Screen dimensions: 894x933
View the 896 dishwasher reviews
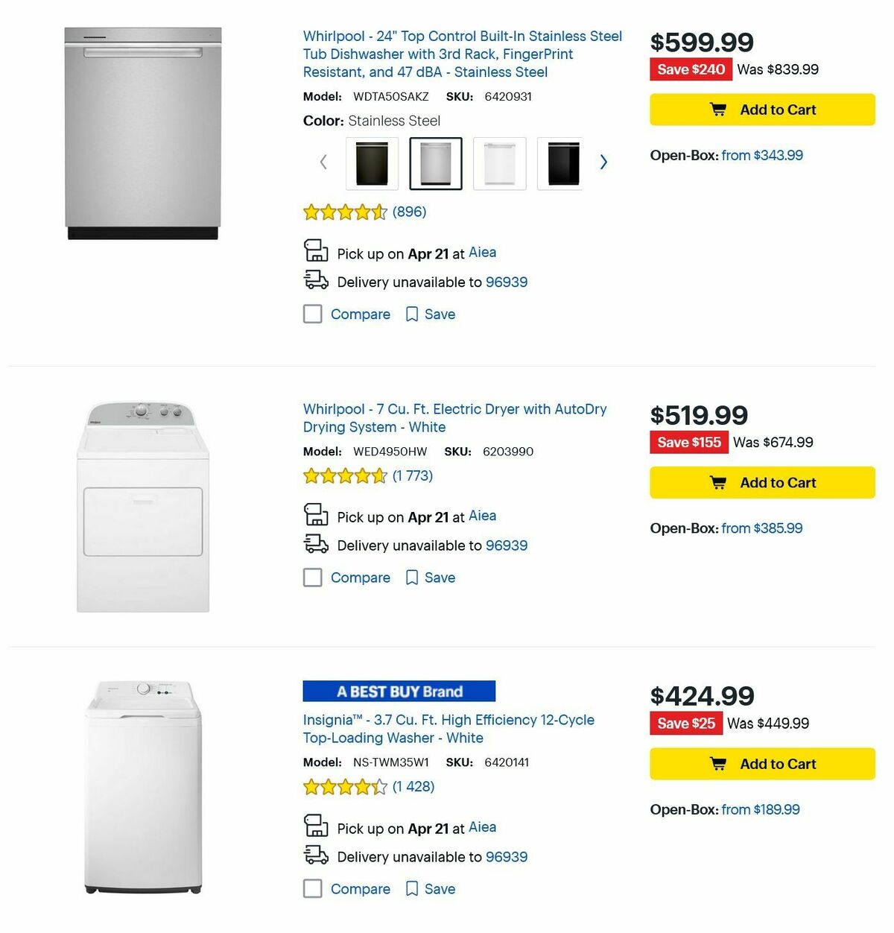[409, 212]
